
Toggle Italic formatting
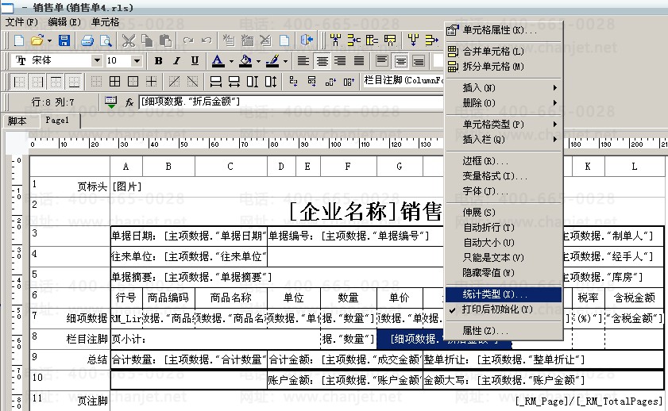point(176,61)
